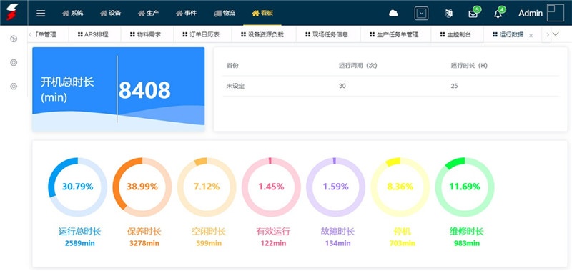The width and height of the screenshot is (572, 271).
Task: Open the hamburger menu icon
Action: (41, 13)
